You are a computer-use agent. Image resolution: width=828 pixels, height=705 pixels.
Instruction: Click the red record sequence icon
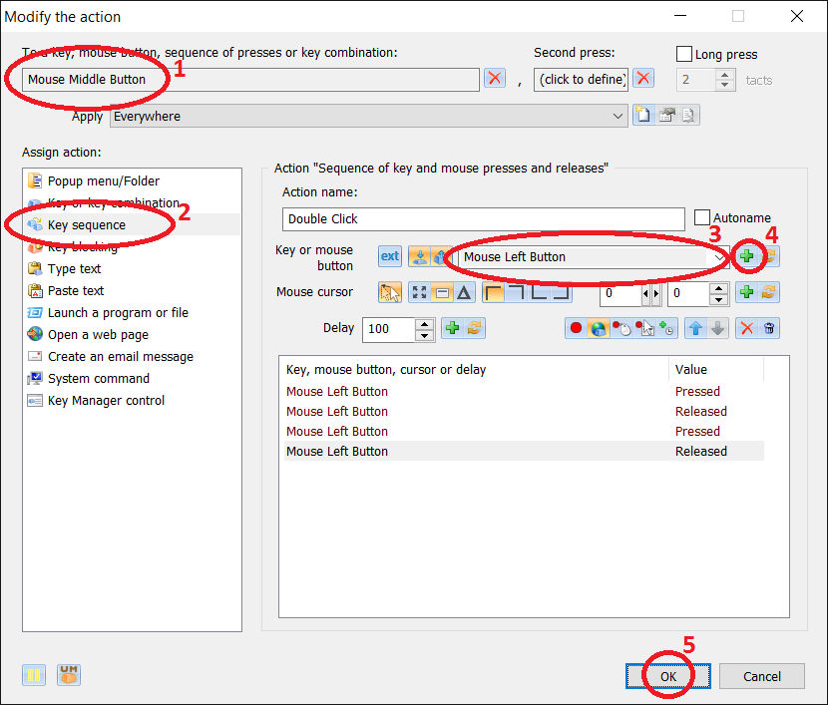pyautogui.click(x=576, y=328)
